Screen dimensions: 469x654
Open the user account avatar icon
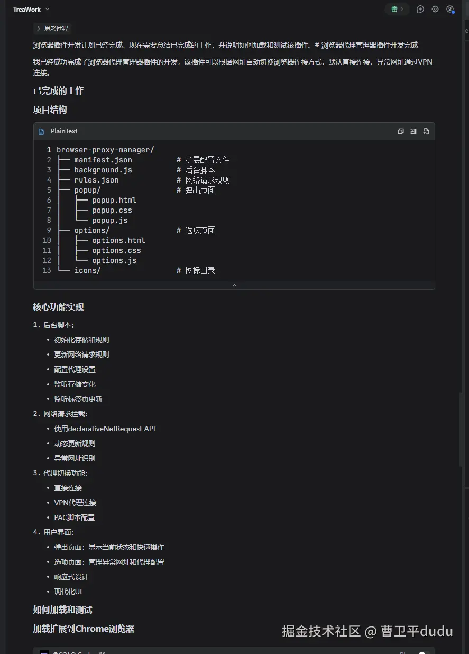click(x=450, y=9)
